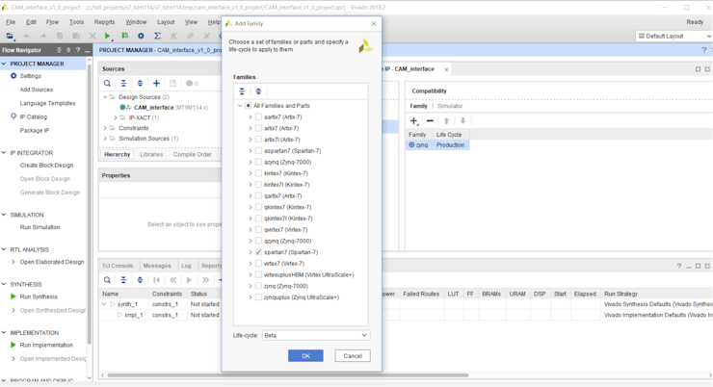Remove the family with the minus icon
Image resolution: width=713 pixels, height=387 pixels.
pyautogui.click(x=430, y=121)
